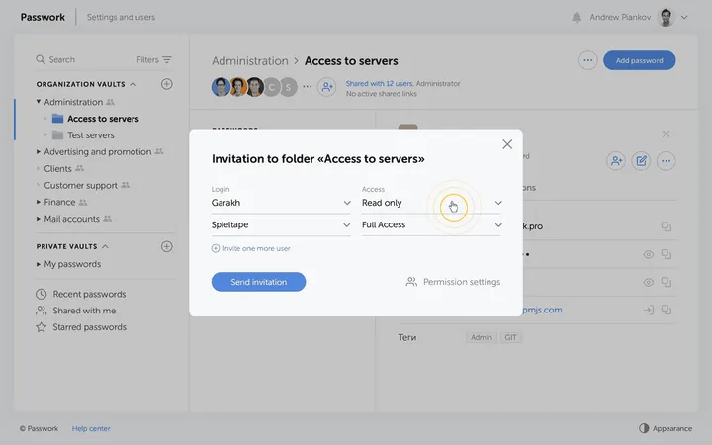Click the Test servers folder icon

tap(57, 135)
